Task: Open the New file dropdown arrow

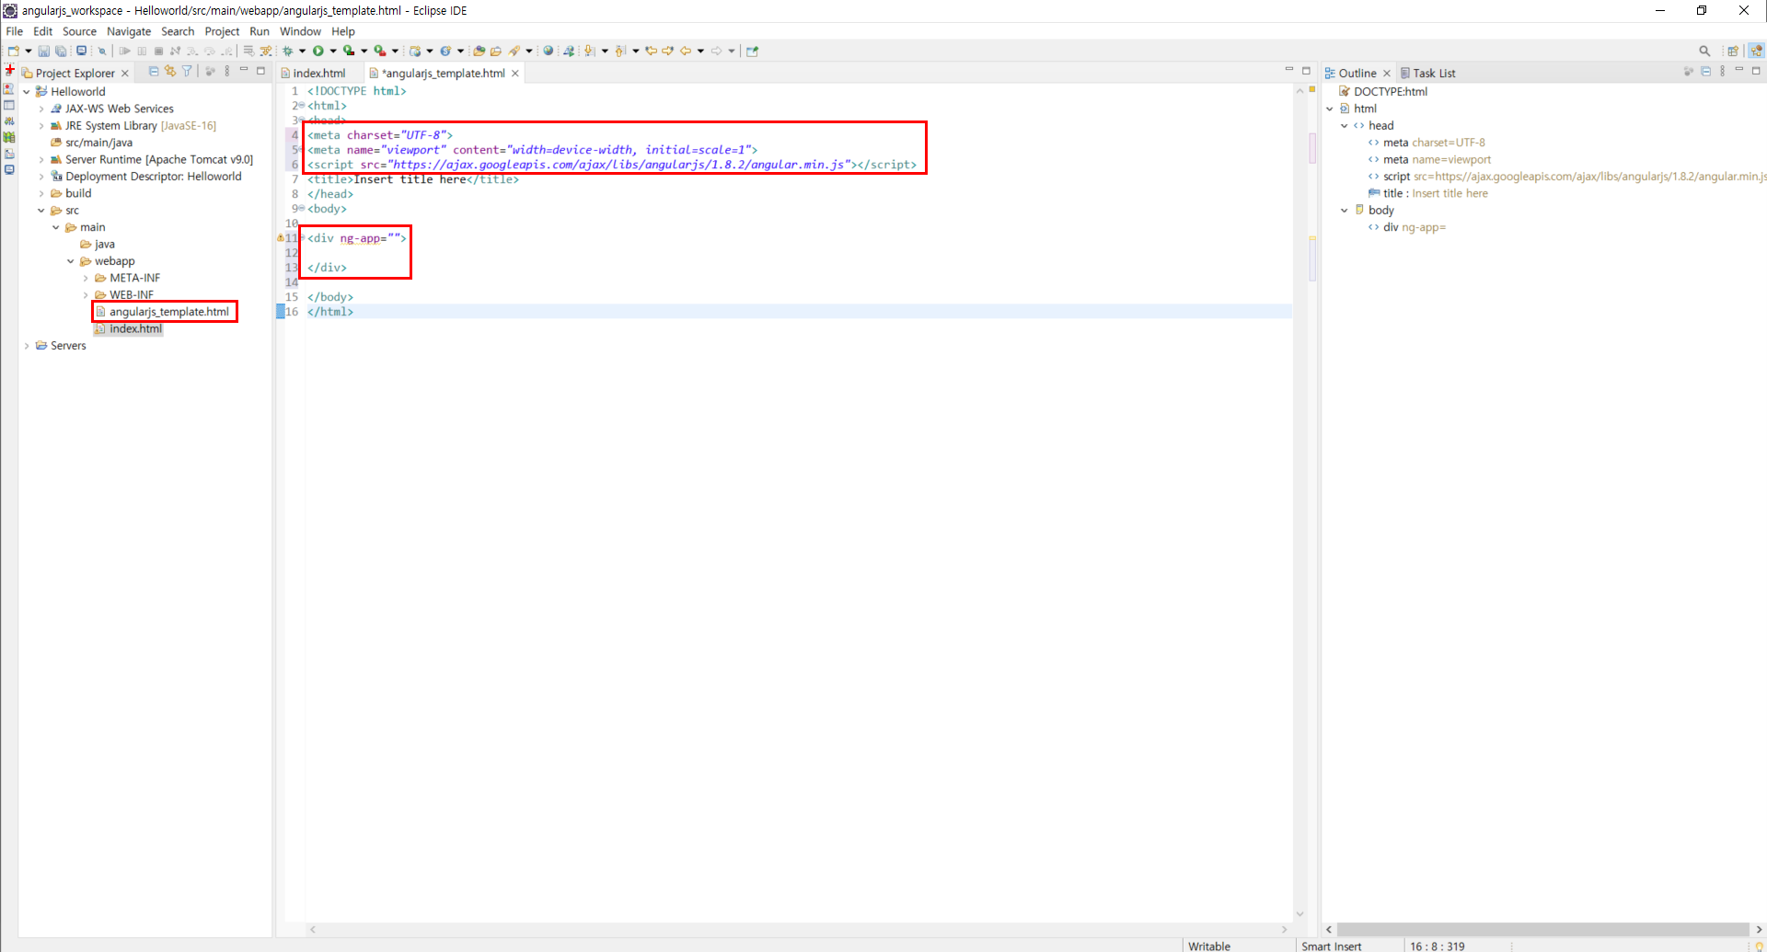Action: click(29, 52)
